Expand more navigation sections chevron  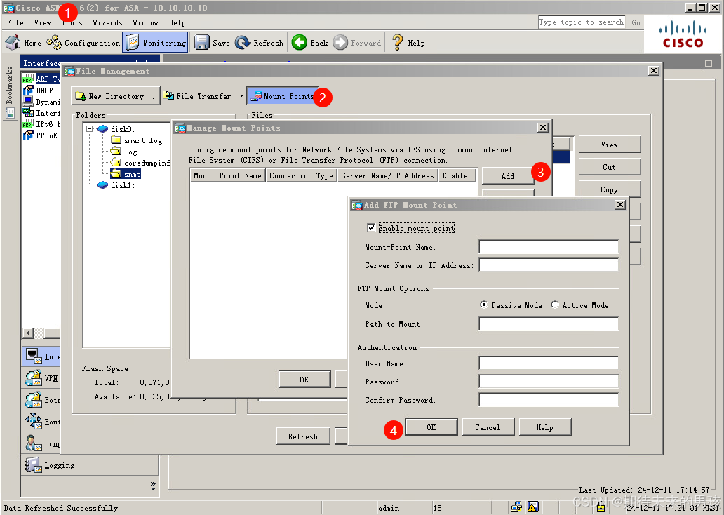coord(153,486)
